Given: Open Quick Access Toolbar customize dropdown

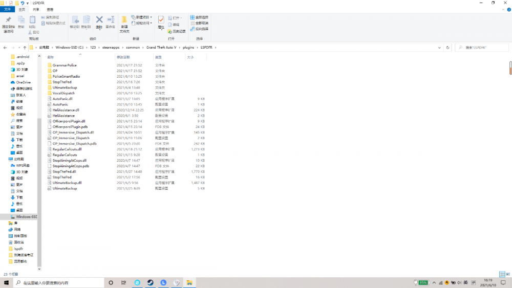Looking at the screenshot, I should coord(28,3).
